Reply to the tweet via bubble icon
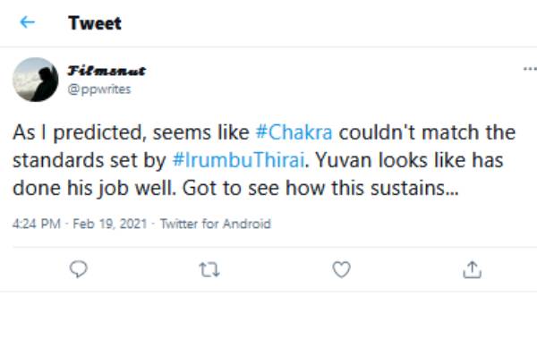 click(79, 269)
